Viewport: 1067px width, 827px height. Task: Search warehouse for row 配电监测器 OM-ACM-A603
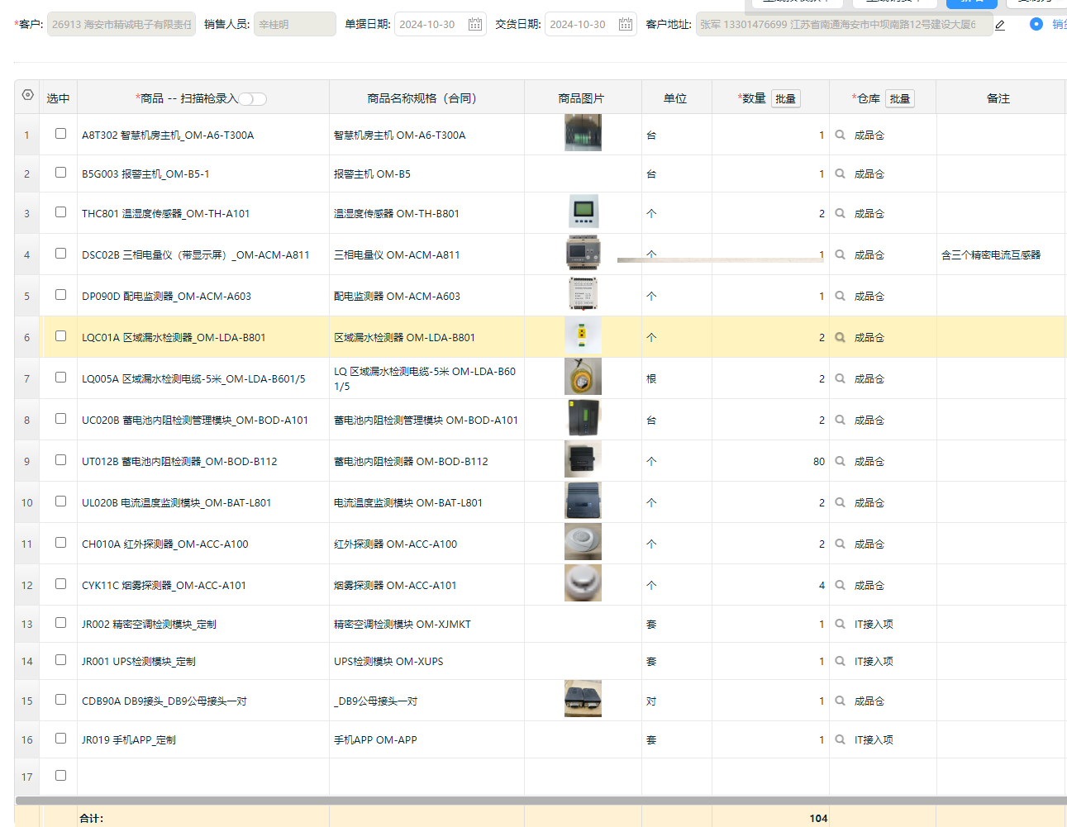(x=840, y=296)
